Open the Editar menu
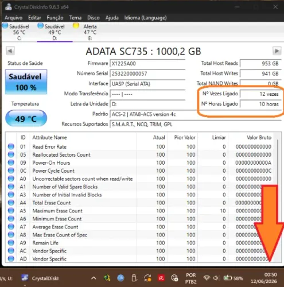Screen dimensions: 284x287 [34, 18]
